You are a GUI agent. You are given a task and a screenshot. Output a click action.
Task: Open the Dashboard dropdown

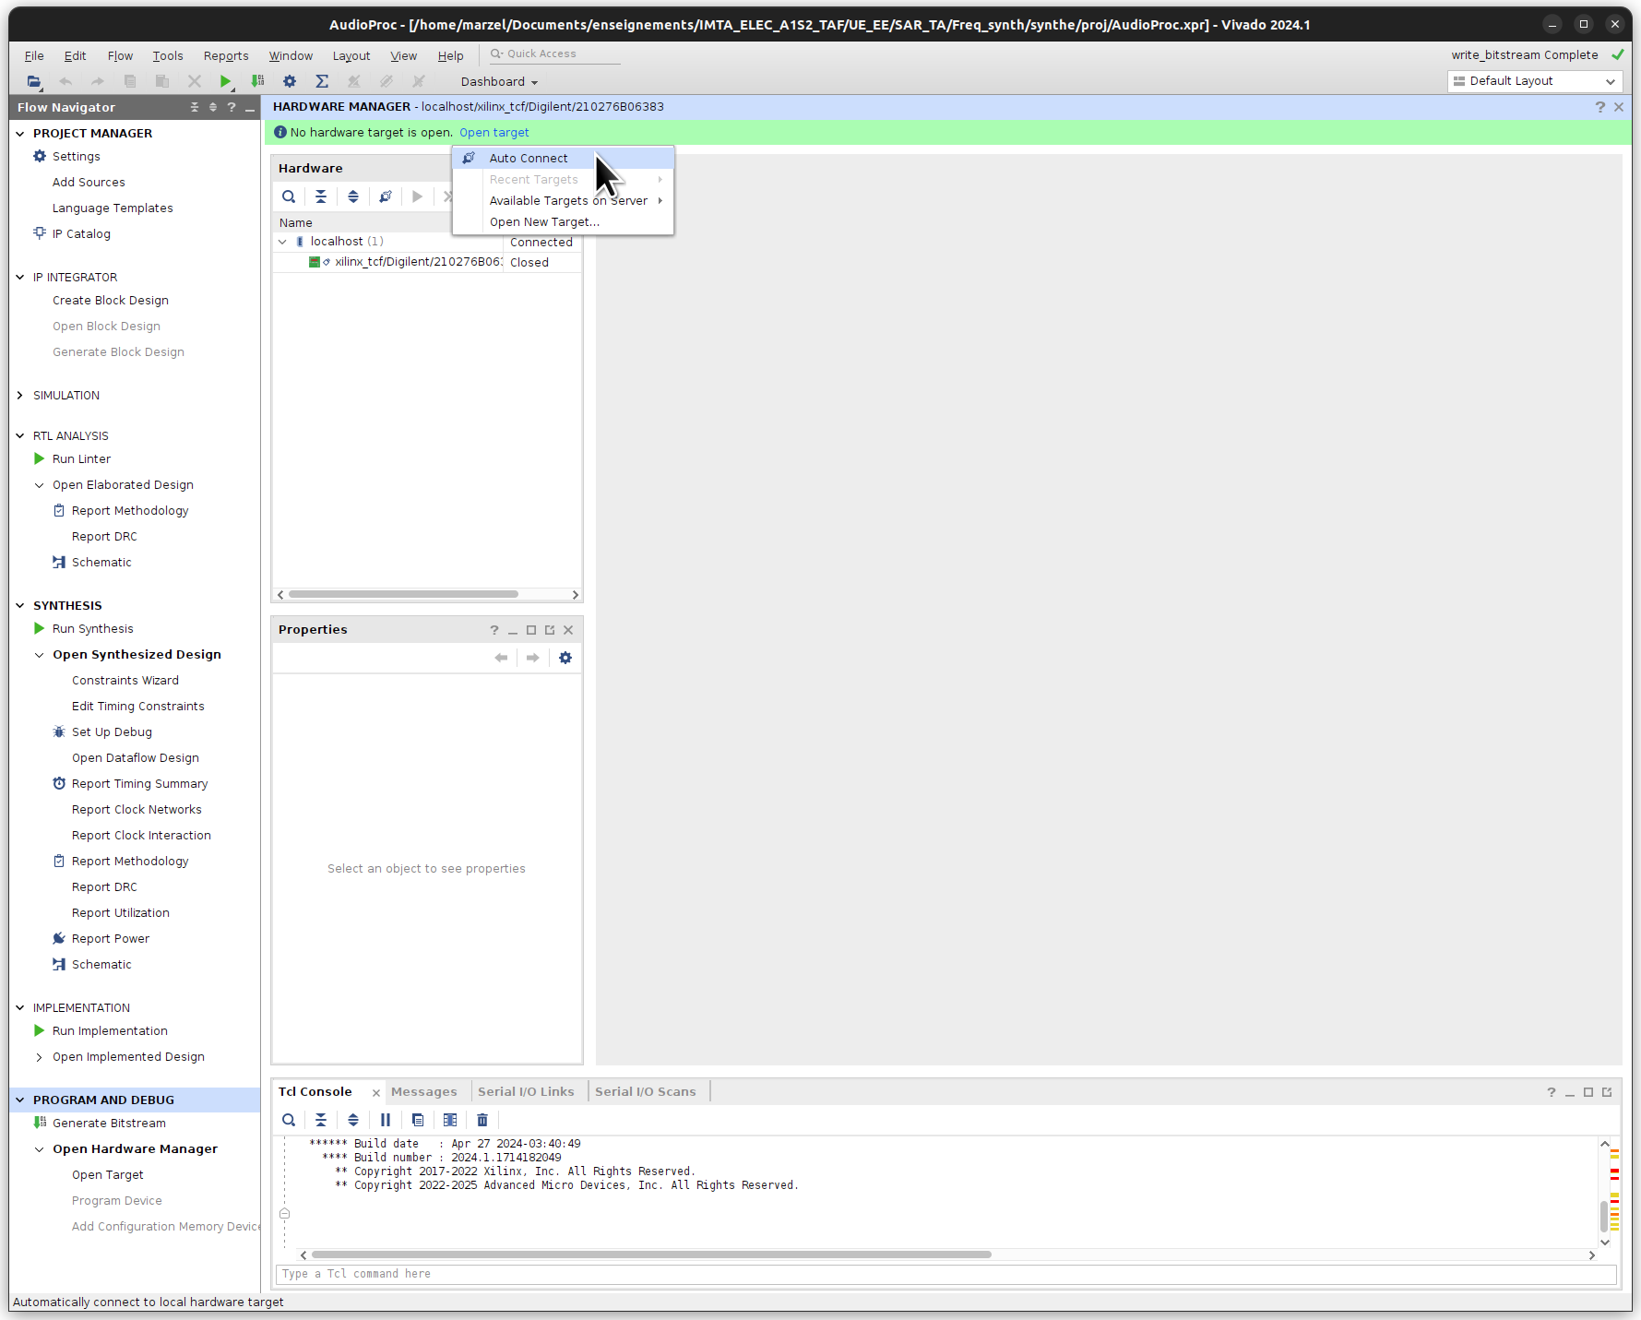(x=499, y=82)
